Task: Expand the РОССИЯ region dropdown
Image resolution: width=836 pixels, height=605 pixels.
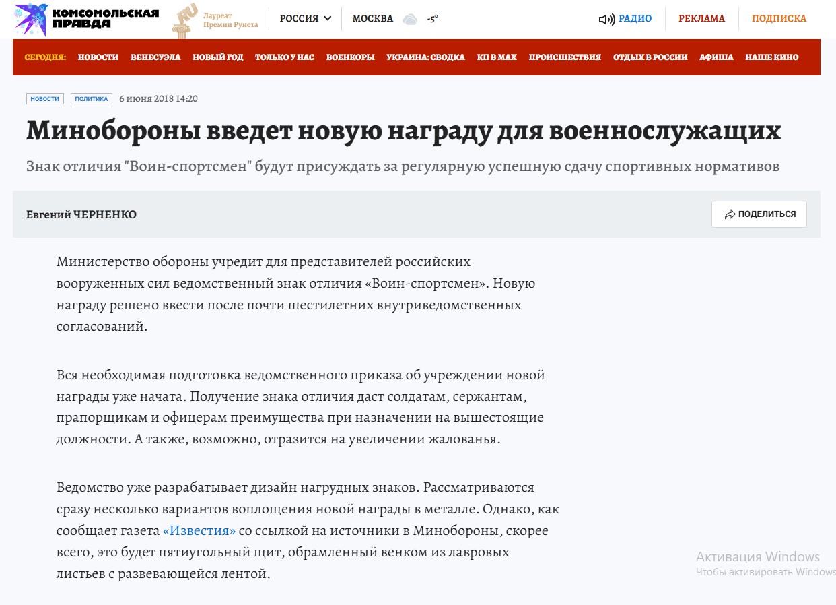Action: 306,19
